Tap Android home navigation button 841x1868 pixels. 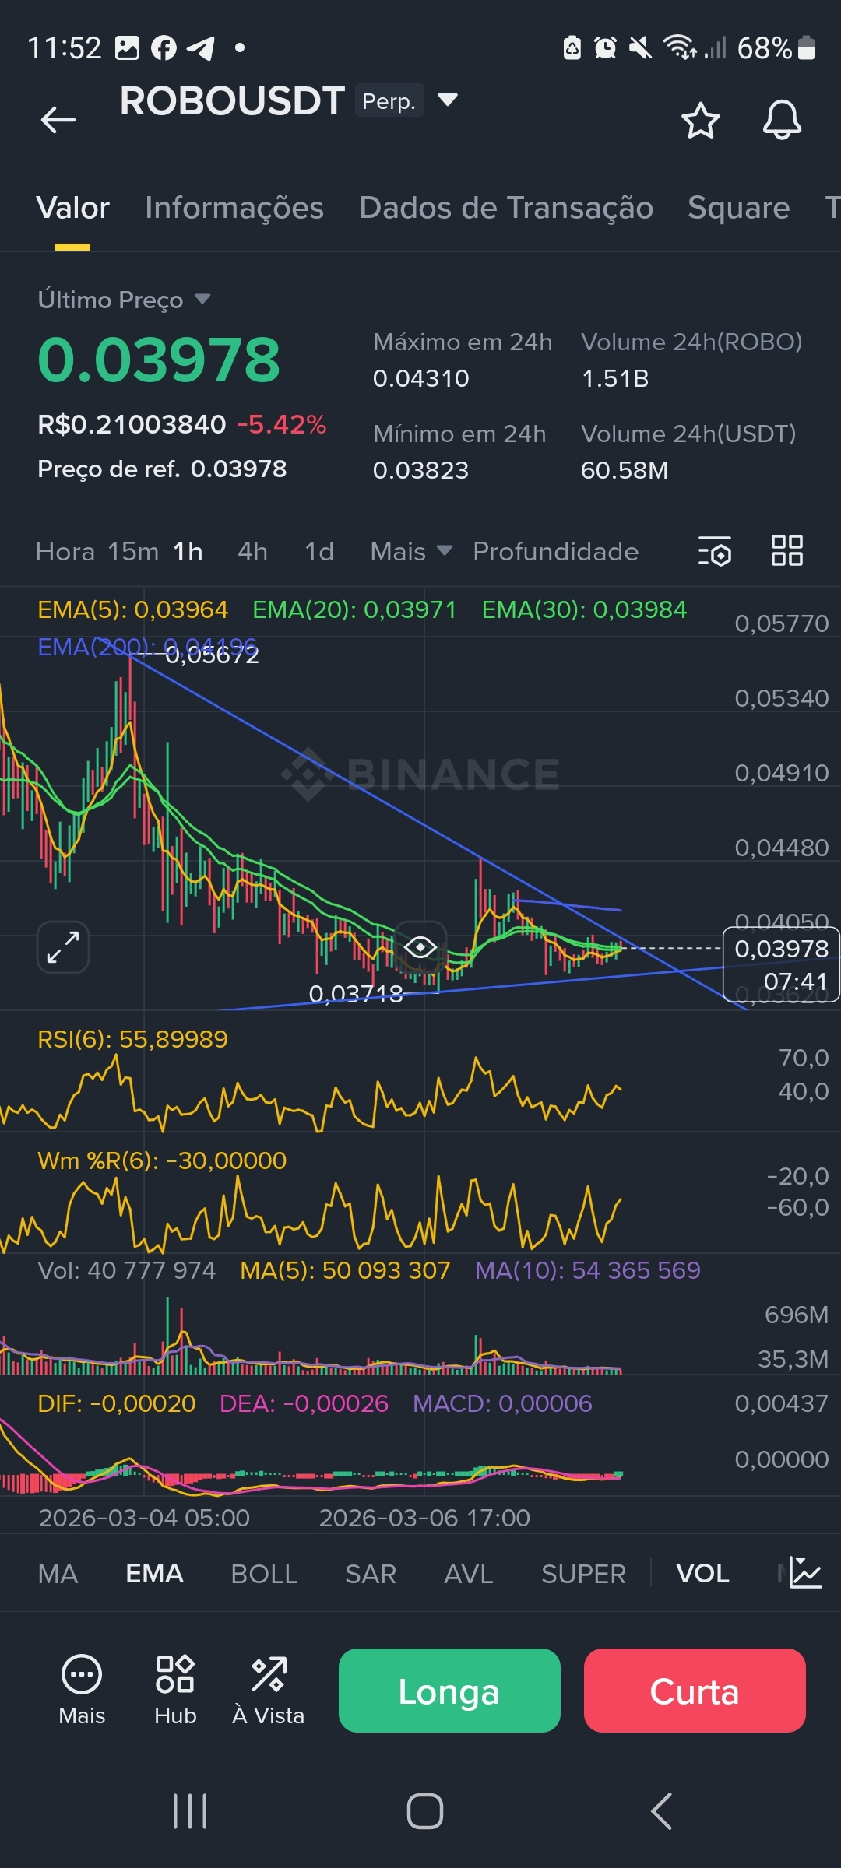click(425, 1811)
